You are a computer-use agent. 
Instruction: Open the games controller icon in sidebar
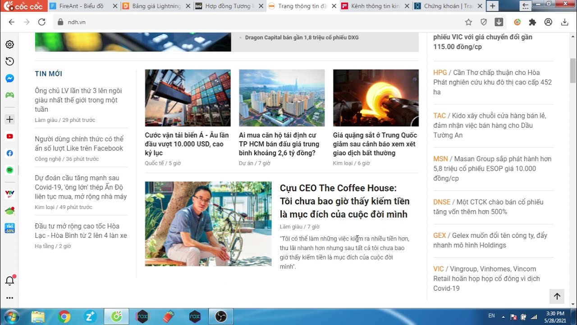(9, 95)
